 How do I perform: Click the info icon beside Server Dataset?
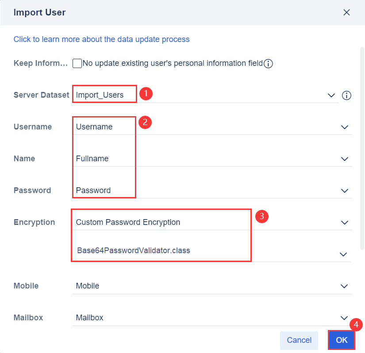(347, 95)
